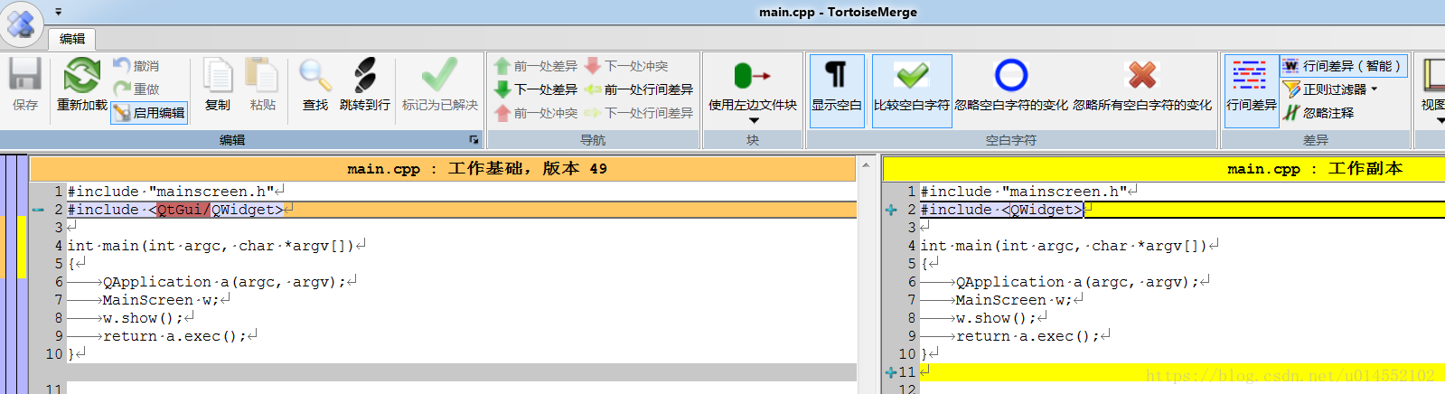
Task: Click left pane int main line
Action: click(217, 246)
